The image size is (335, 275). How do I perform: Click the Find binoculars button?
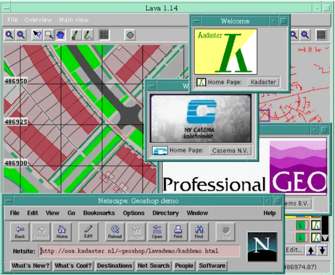pos(199,232)
